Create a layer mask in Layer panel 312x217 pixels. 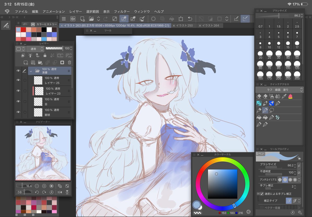(62, 62)
